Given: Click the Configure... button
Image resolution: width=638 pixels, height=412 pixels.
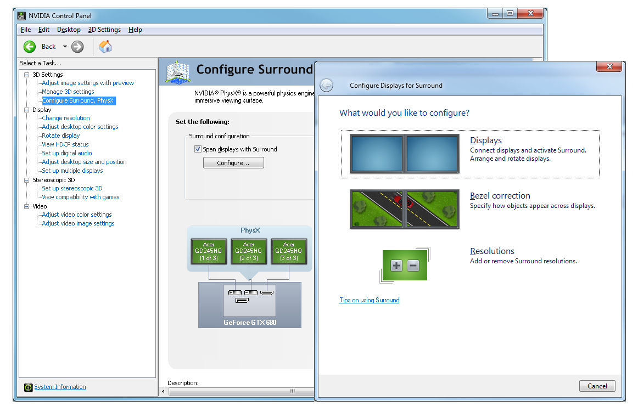Looking at the screenshot, I should (233, 163).
